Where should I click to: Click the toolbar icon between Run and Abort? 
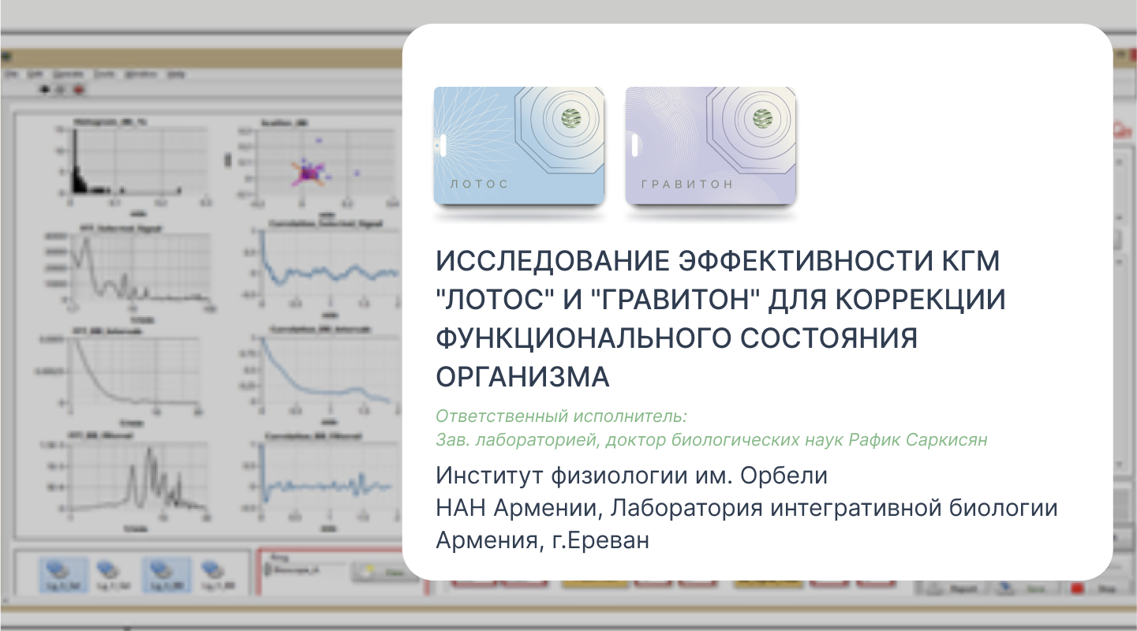tap(62, 90)
